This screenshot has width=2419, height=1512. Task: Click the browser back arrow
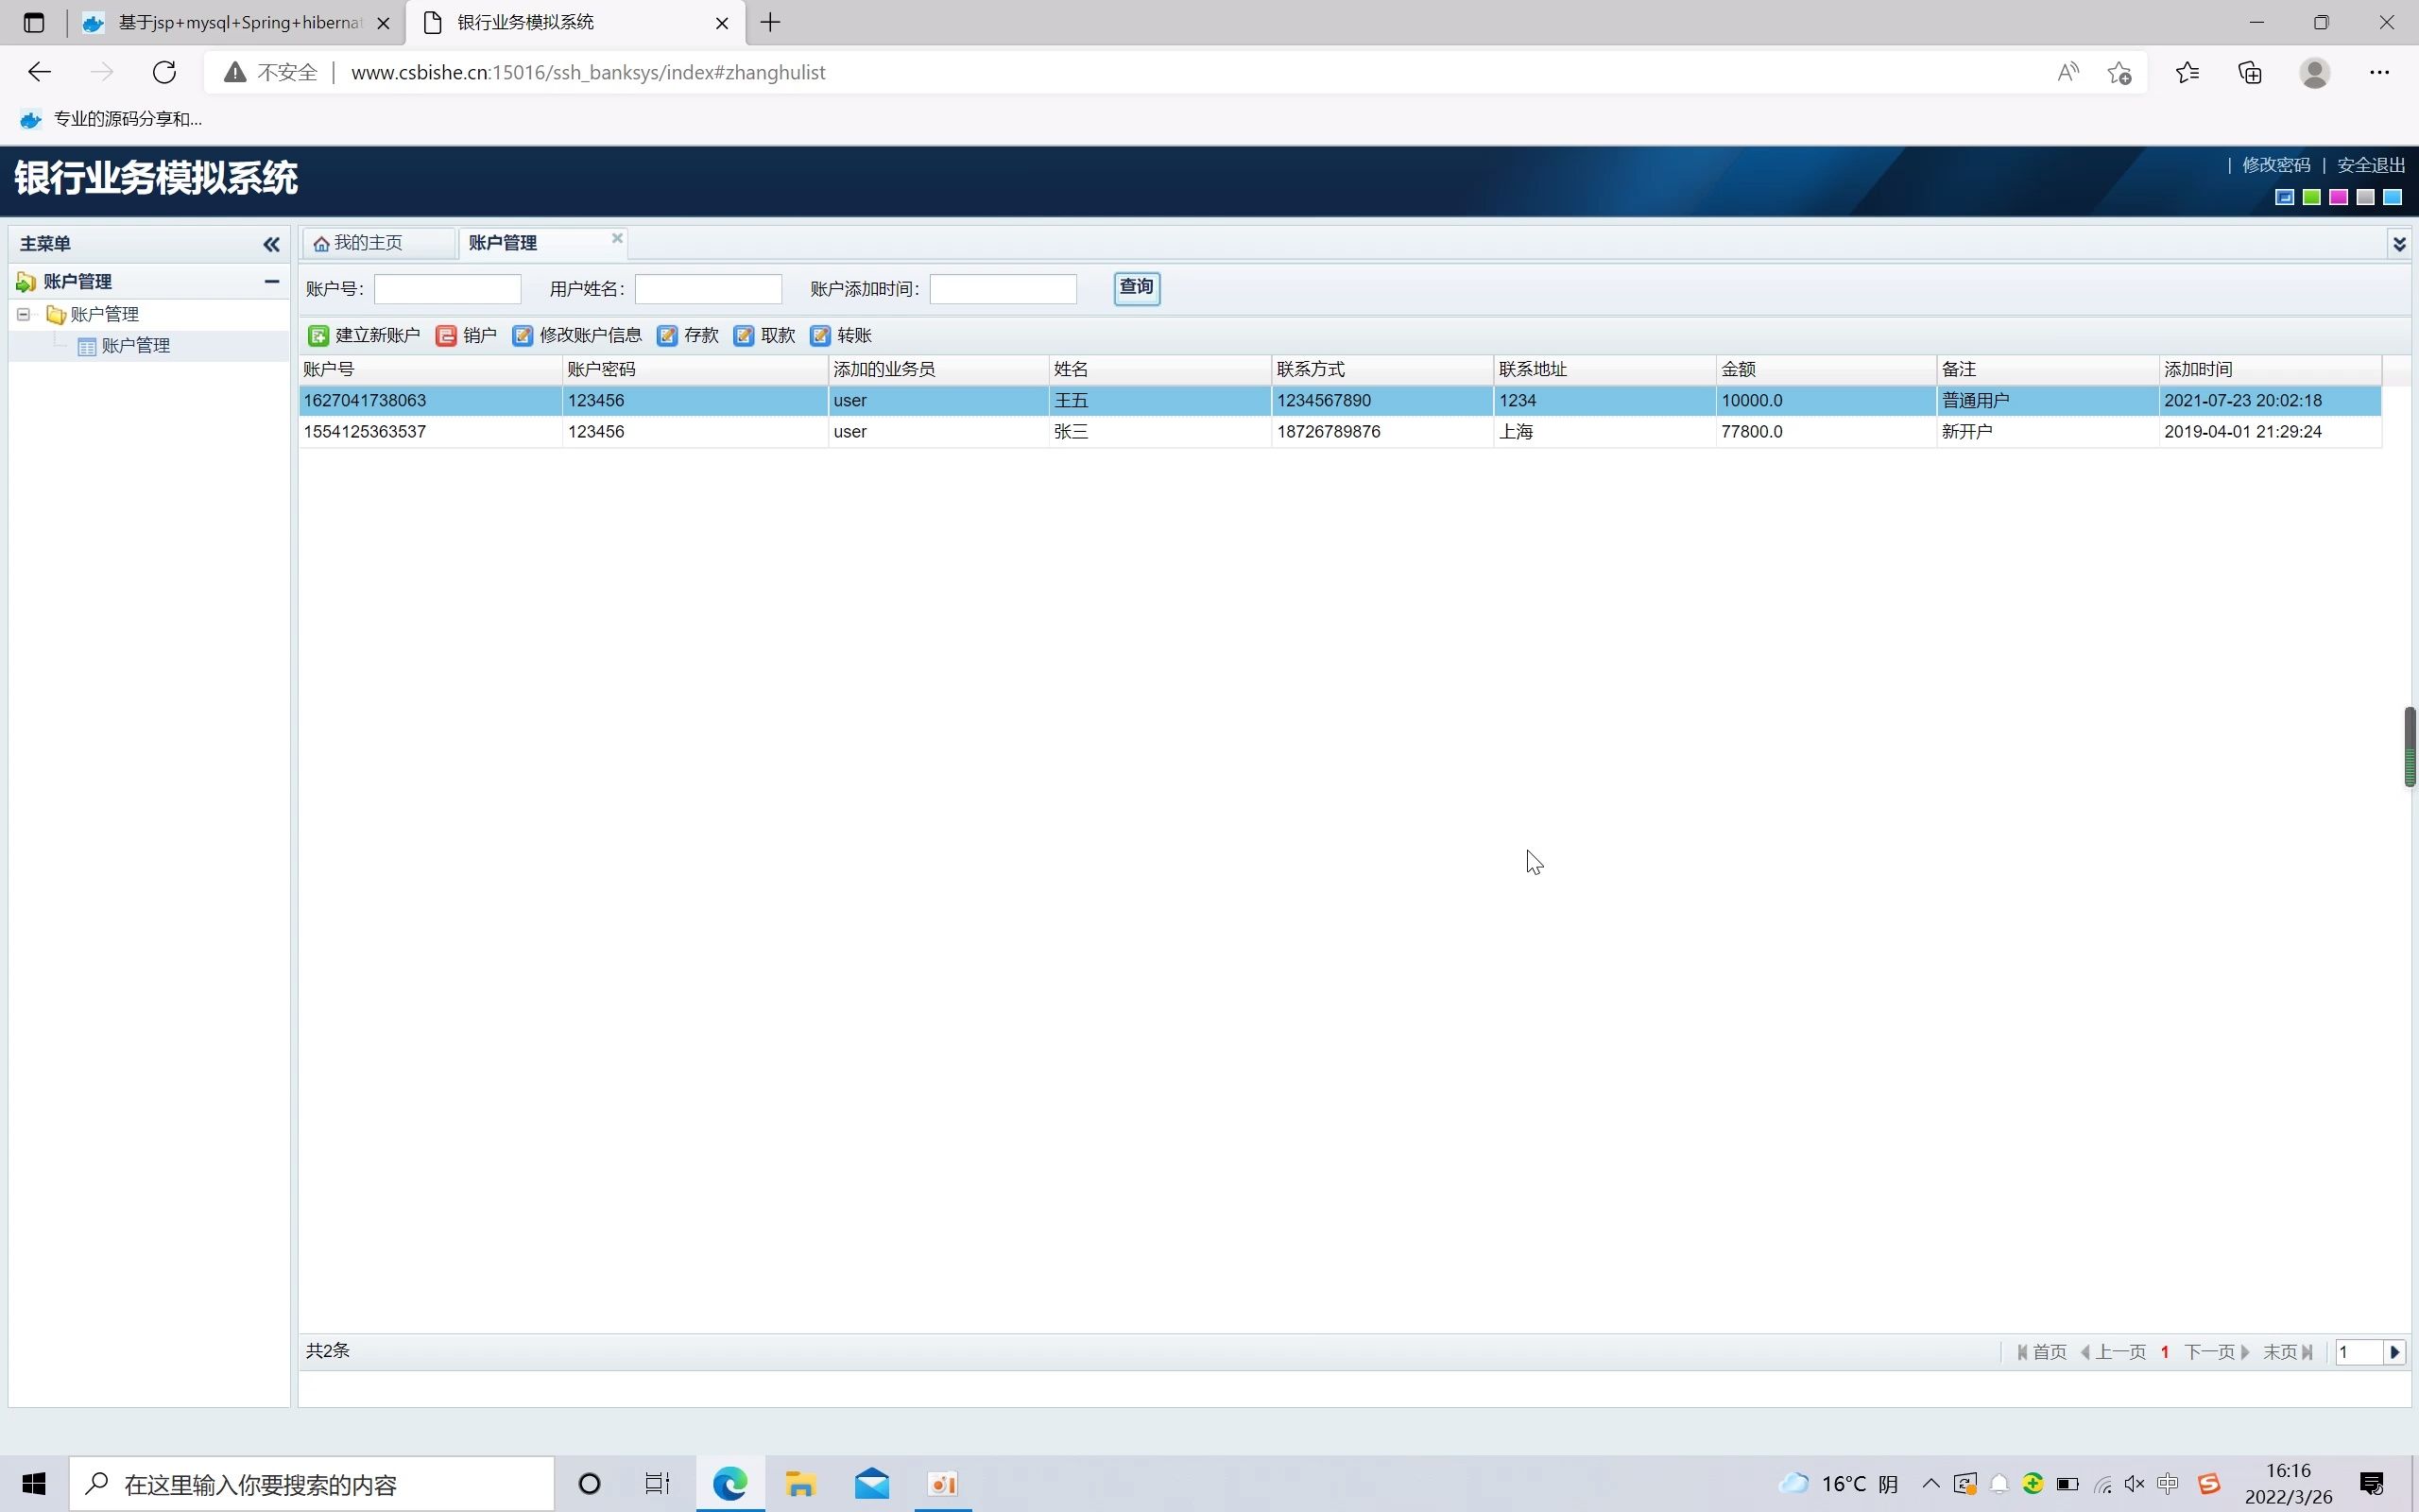tap(39, 72)
